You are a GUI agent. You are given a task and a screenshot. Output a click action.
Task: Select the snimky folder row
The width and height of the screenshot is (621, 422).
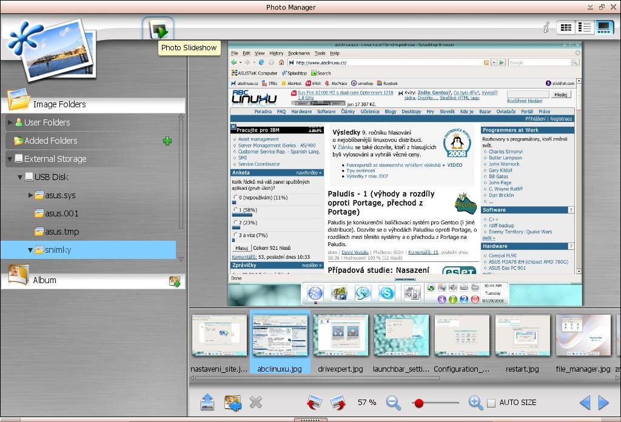(x=89, y=250)
